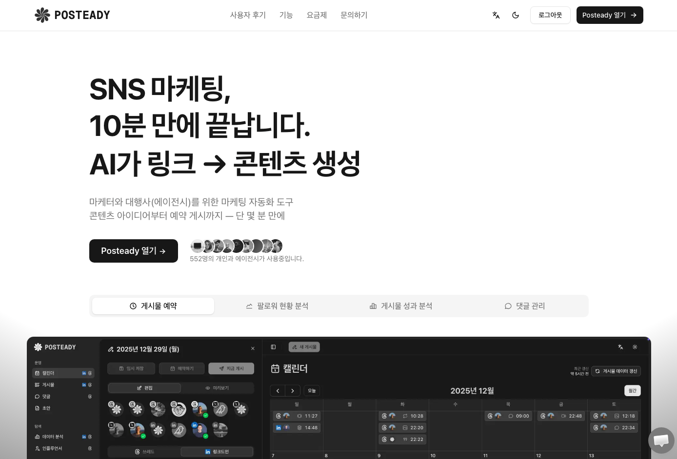Open the 기능 navigation link
The width and height of the screenshot is (677, 459).
[286, 15]
